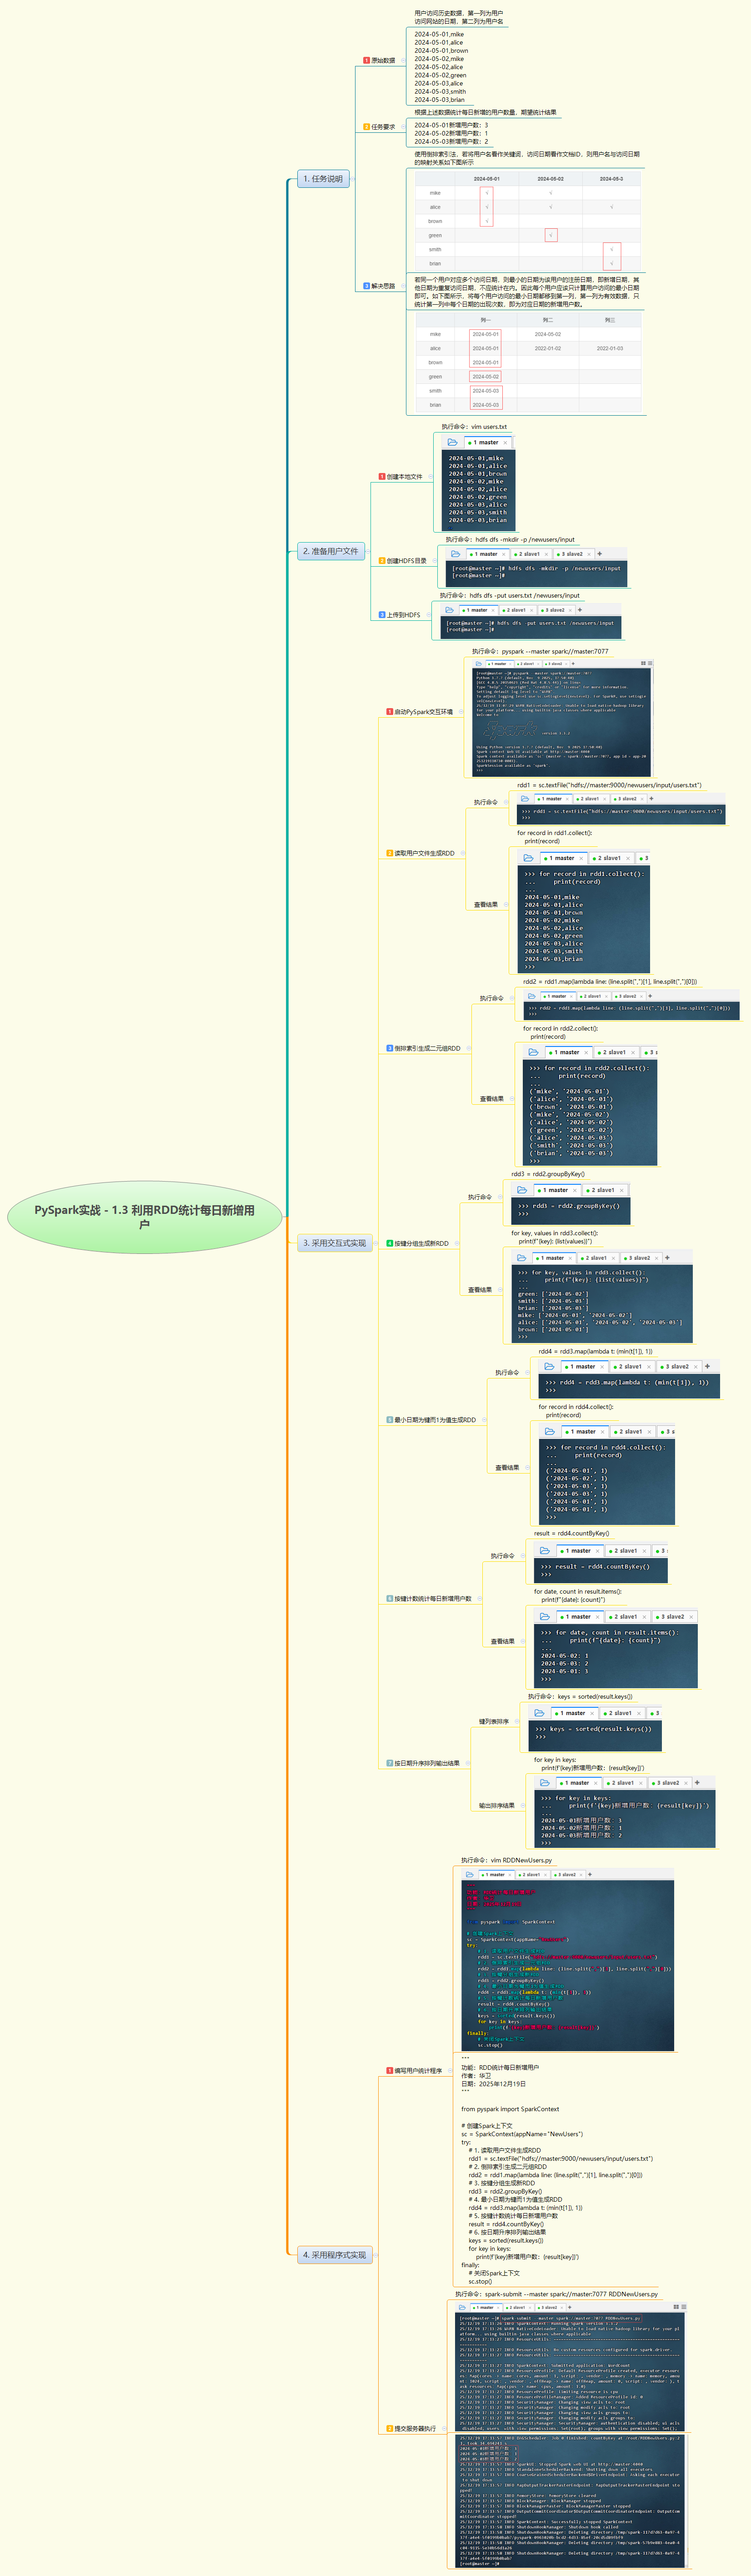751x2576 pixels.
Task: Click priority 1 marker beside 创建本地文件
Action: 382,477
